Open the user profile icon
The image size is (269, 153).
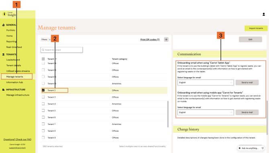tap(264, 14)
